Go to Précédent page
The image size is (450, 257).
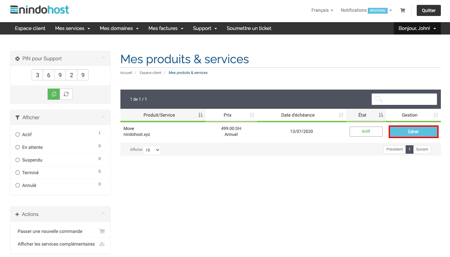pos(395,149)
